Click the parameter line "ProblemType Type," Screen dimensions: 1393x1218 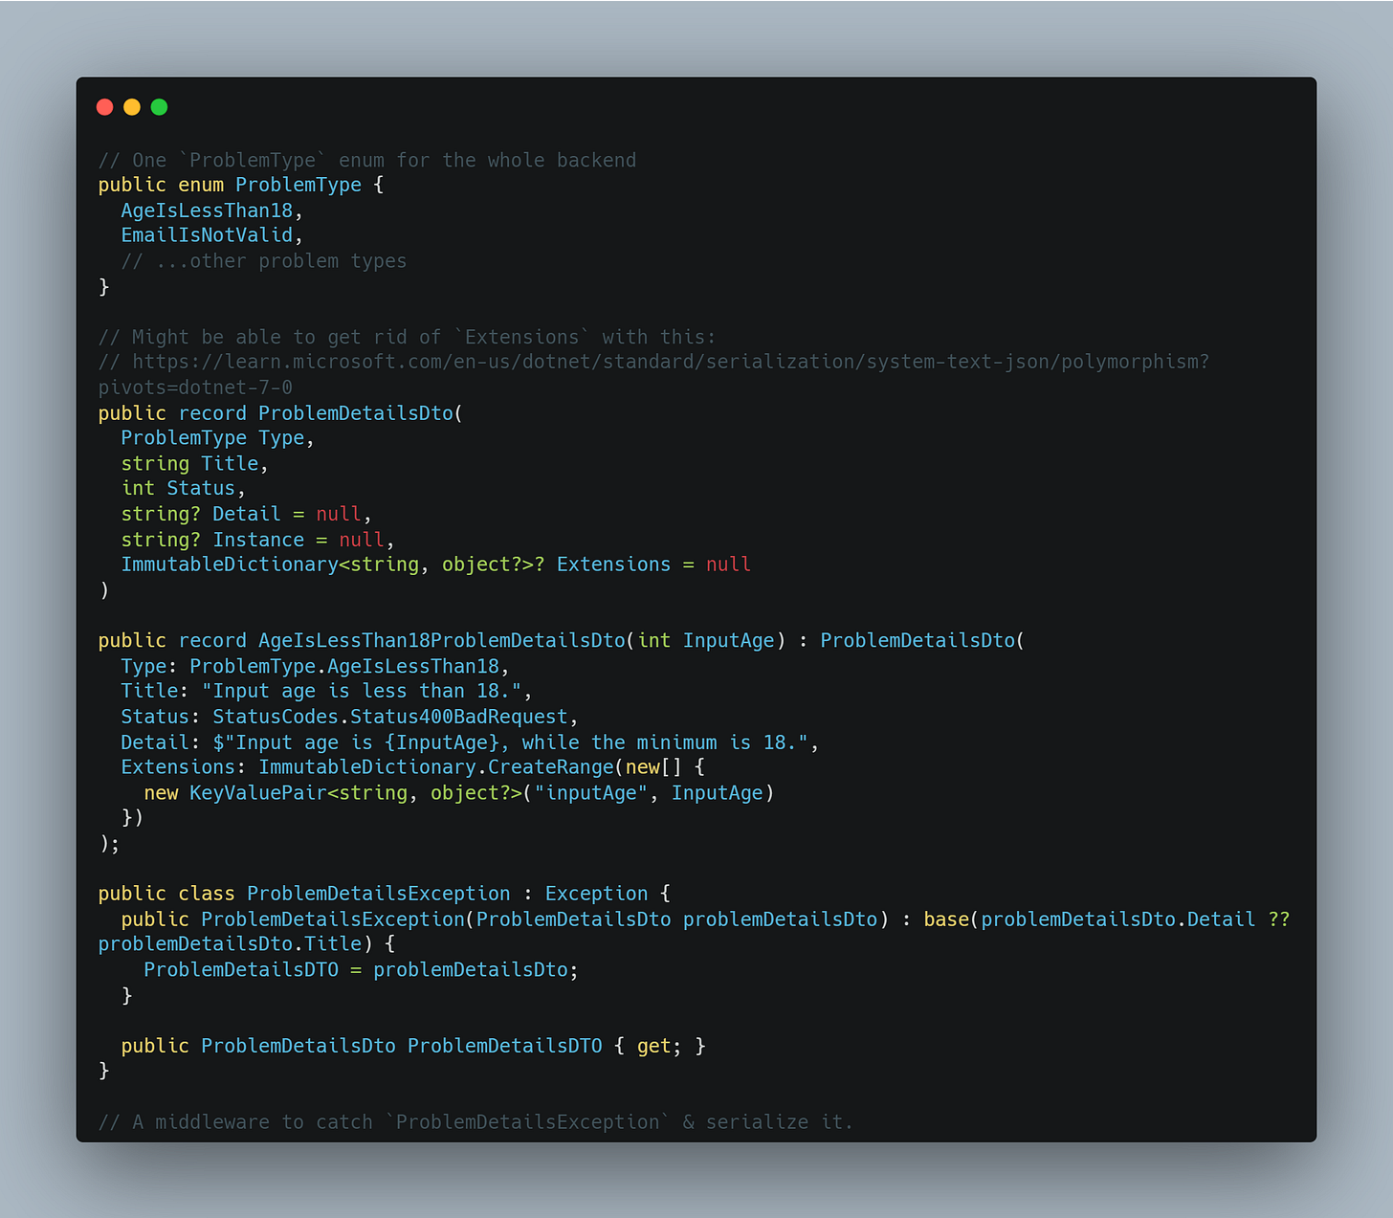pos(217,438)
